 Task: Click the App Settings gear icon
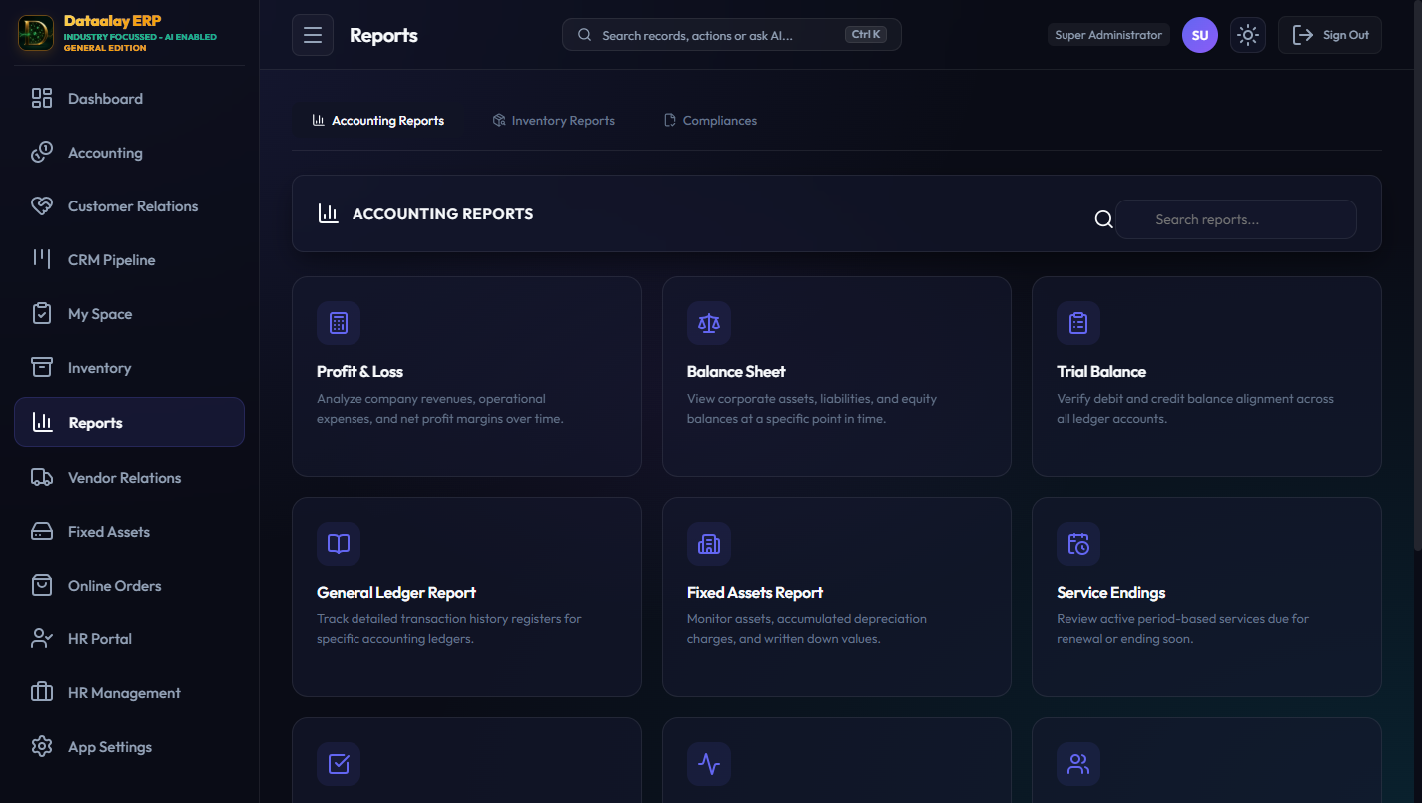(x=42, y=746)
